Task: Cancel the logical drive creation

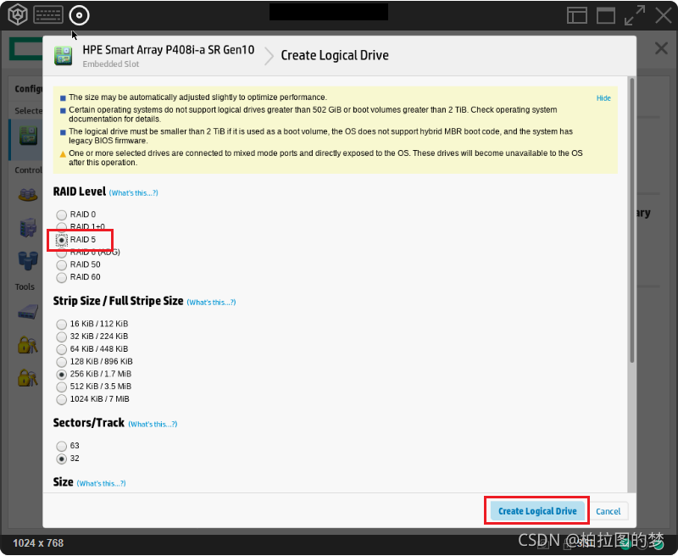Action: (x=608, y=511)
